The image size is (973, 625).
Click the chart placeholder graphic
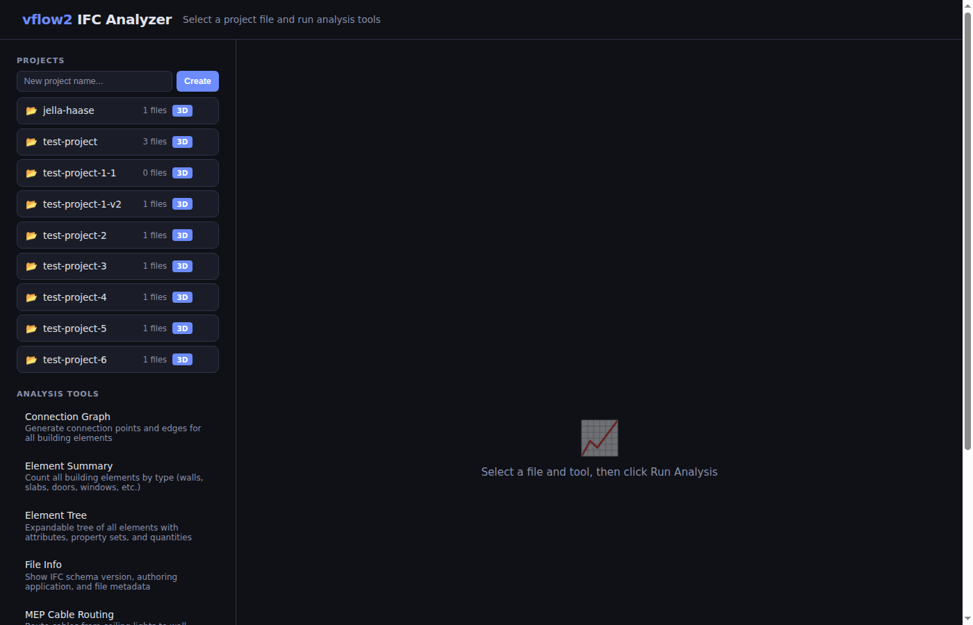599,437
